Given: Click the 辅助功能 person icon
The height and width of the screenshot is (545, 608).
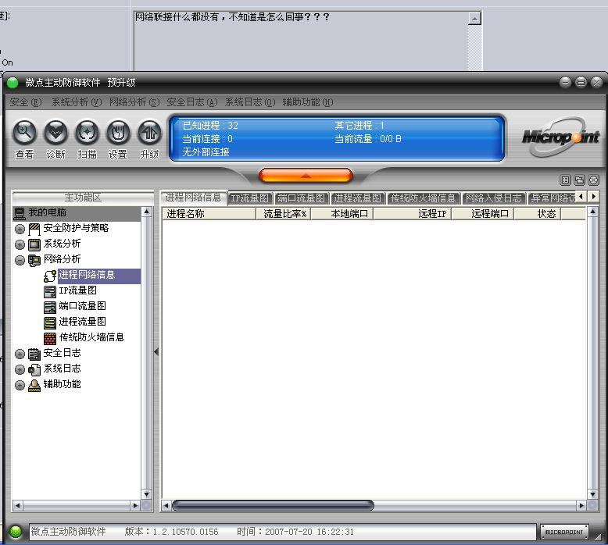Looking at the screenshot, I should (34, 386).
